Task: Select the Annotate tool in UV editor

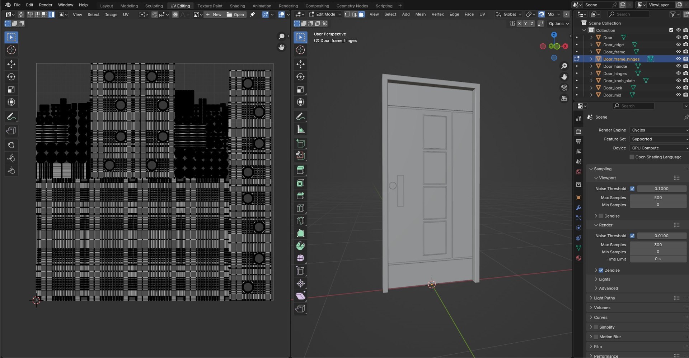Action: (x=11, y=116)
